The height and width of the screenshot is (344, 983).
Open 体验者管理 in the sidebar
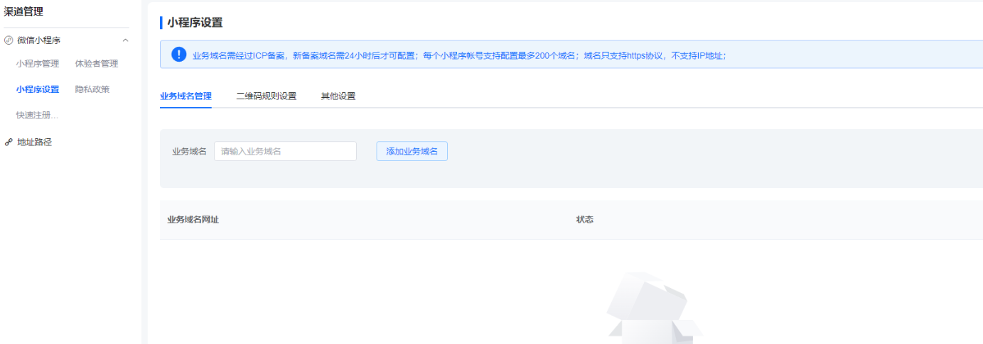(x=97, y=64)
